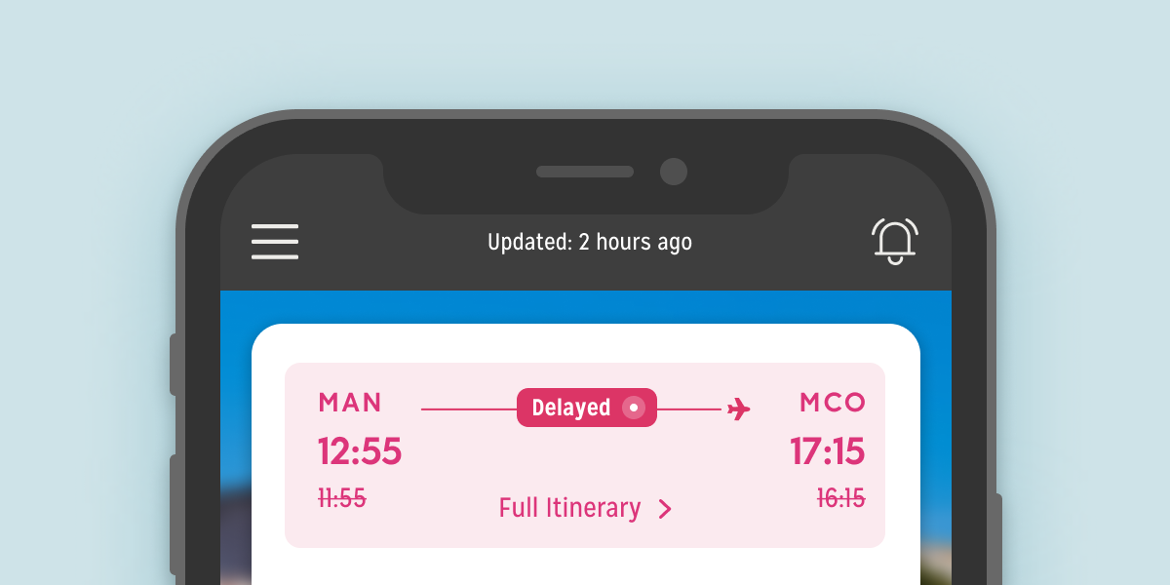Click the route line left of the Delayed badge
1170x585 pixels.
468,409
